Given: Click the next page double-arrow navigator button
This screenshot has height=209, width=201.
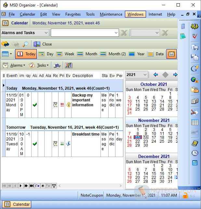Looking at the screenshot, I should (26, 186).
